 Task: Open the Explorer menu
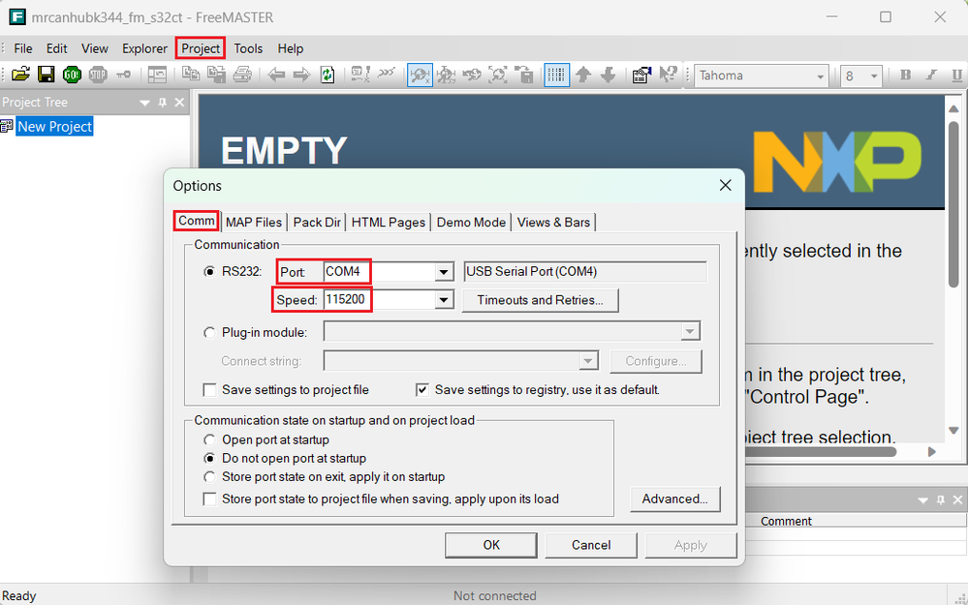[144, 48]
